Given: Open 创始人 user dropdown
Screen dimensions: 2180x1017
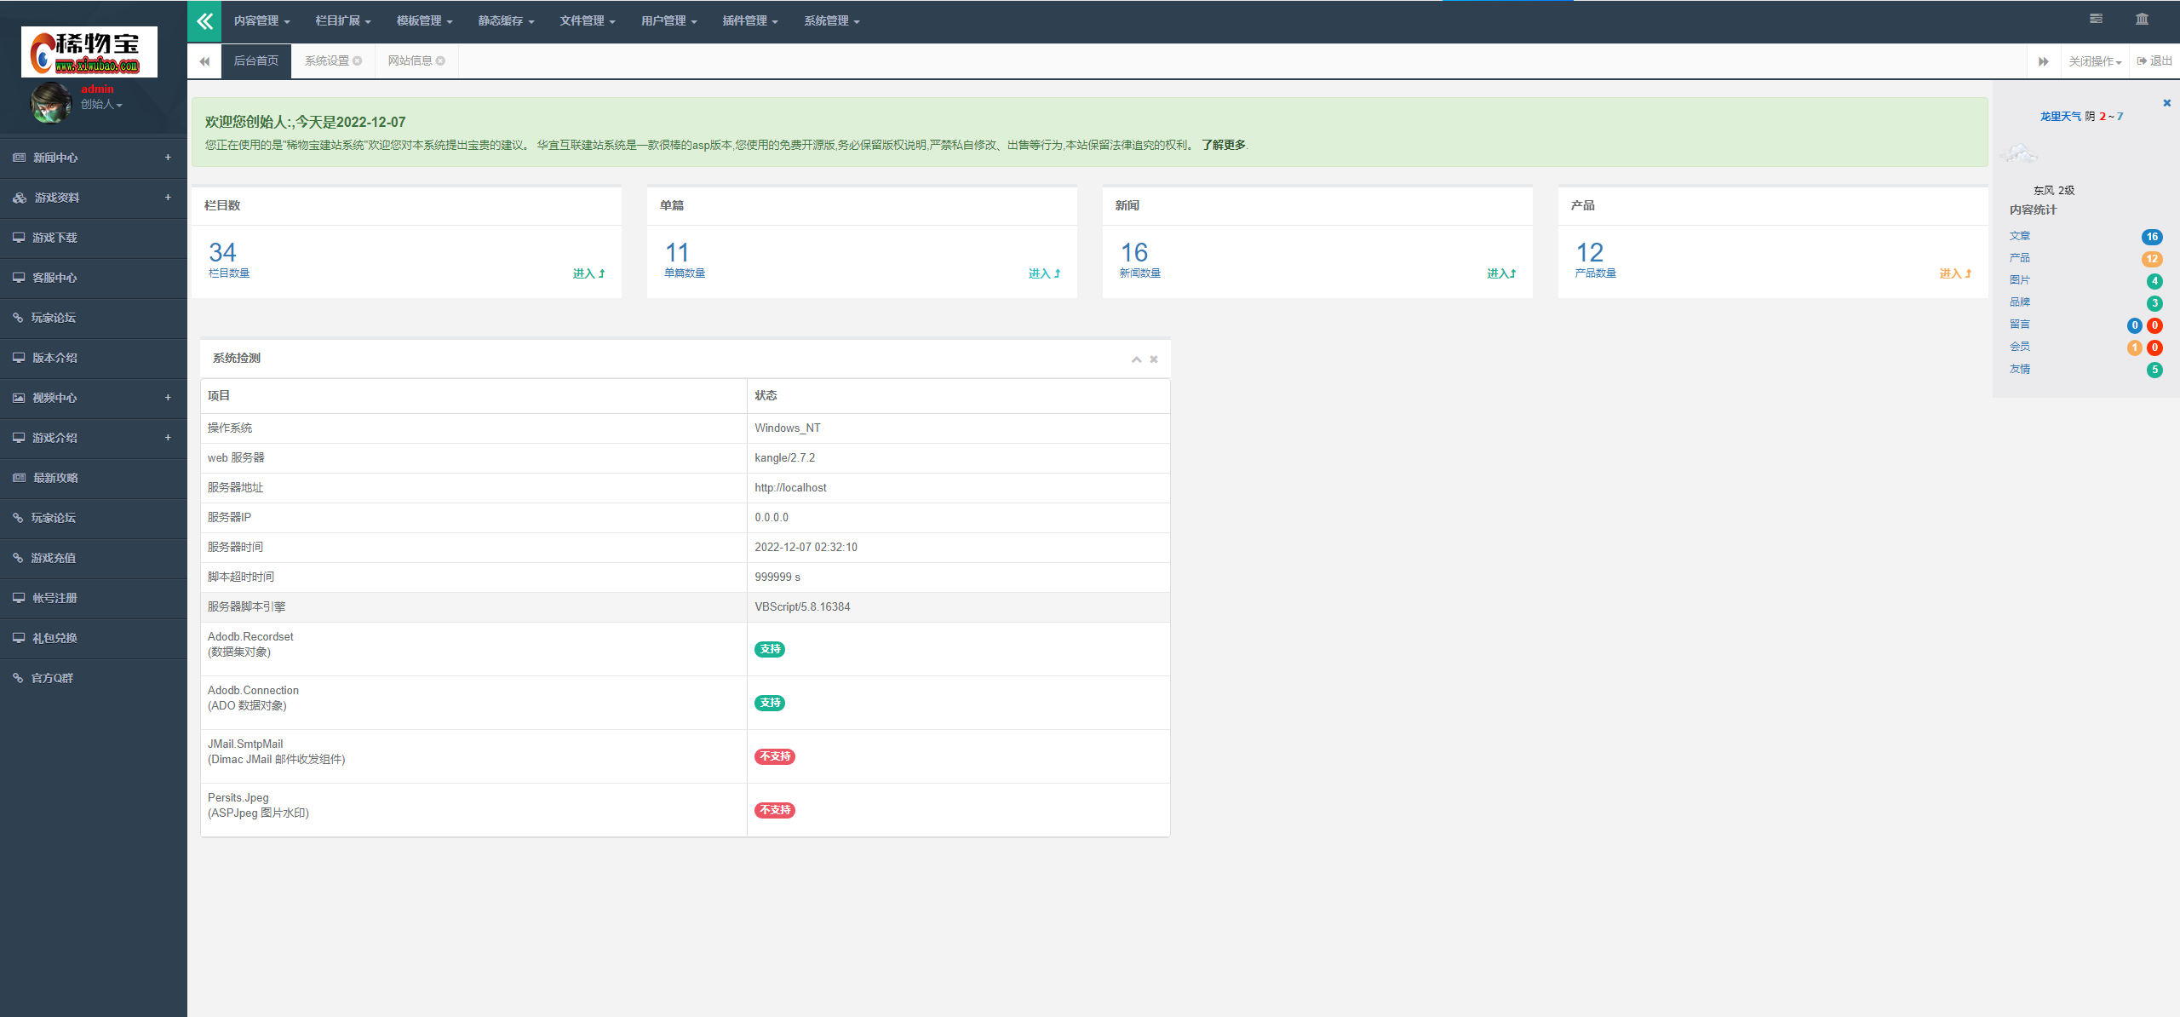Looking at the screenshot, I should tap(102, 105).
